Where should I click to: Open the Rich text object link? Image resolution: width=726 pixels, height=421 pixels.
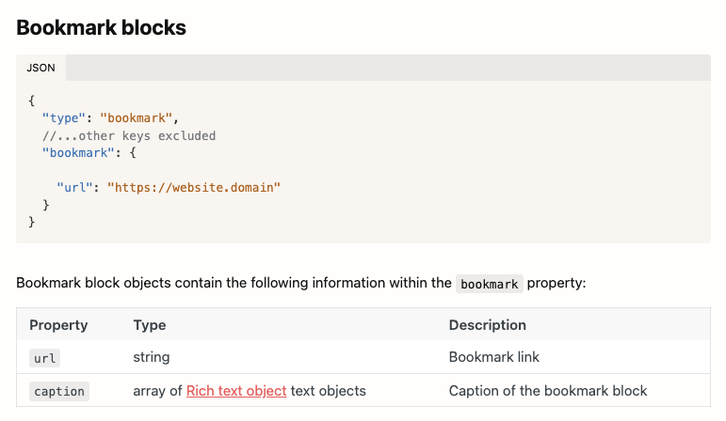pos(236,391)
